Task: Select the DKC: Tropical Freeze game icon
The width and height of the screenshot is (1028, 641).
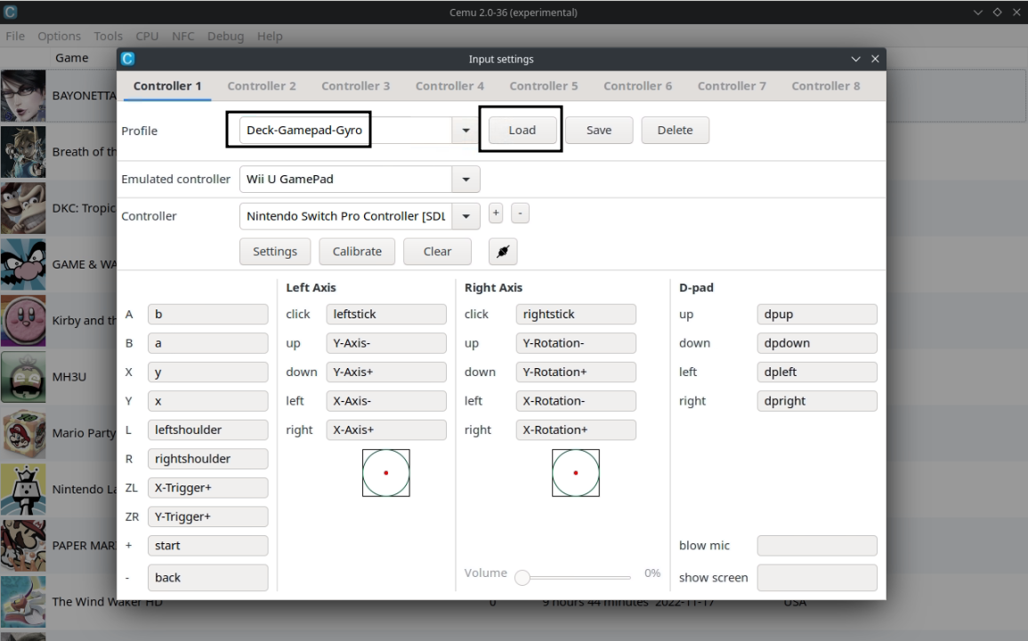Action: [x=24, y=208]
